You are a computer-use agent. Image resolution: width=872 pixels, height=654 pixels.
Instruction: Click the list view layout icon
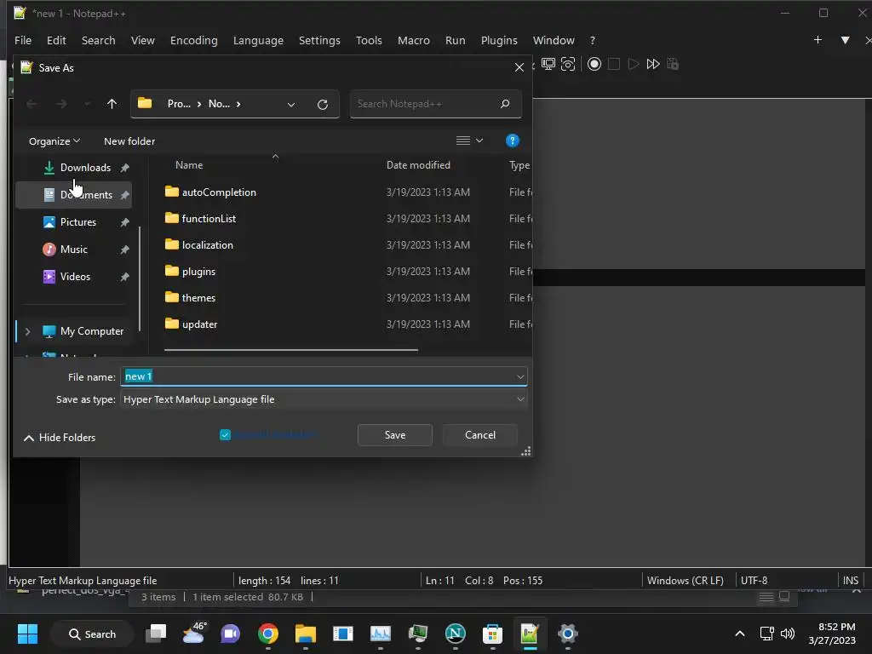point(463,141)
